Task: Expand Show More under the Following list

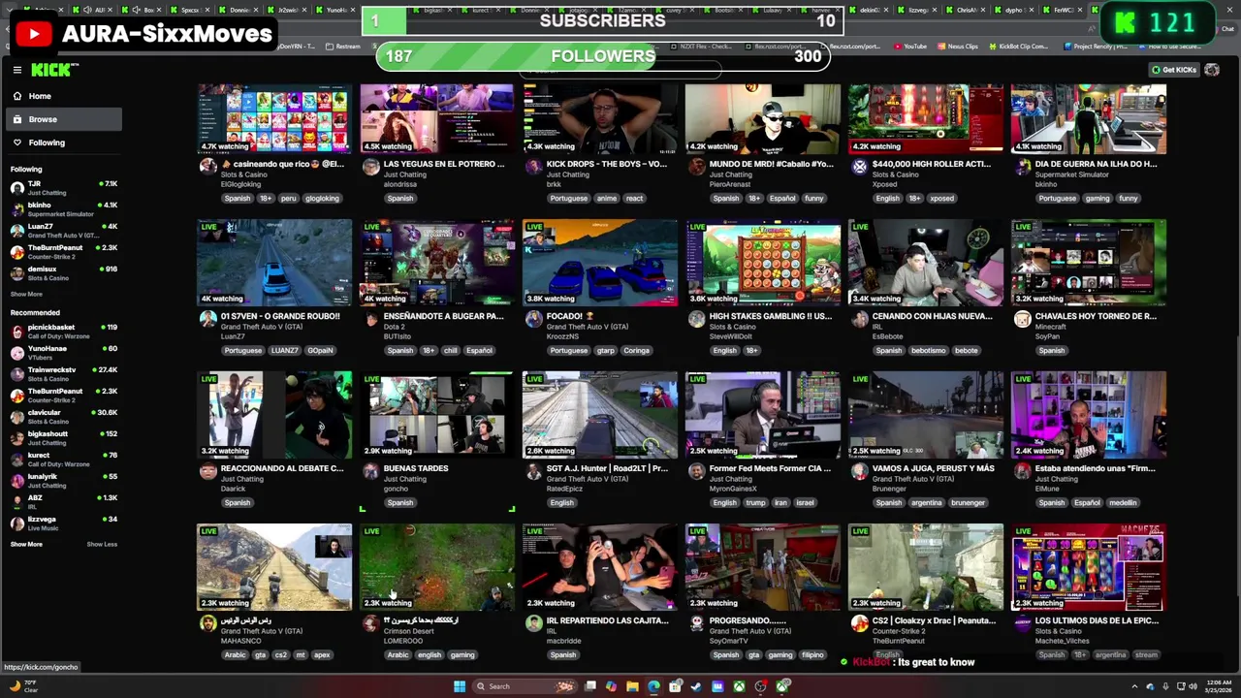Action: coord(26,294)
